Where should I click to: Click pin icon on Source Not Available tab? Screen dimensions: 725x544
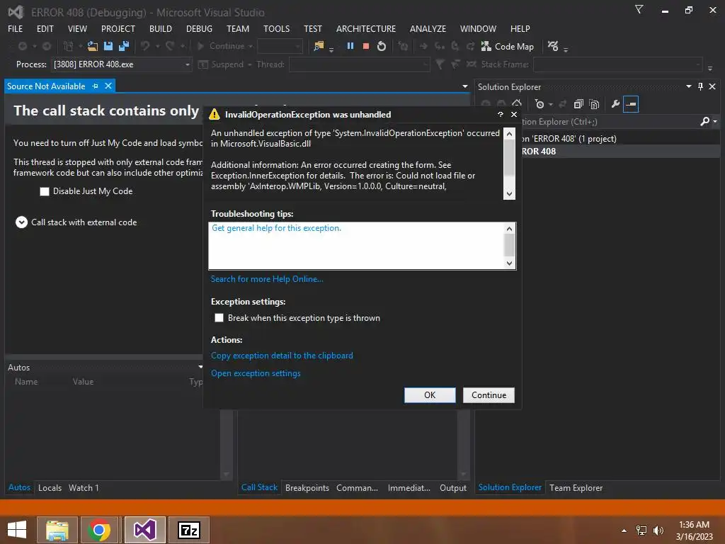96,86
